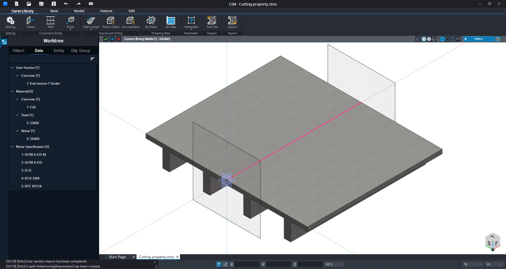Collapse the Rebar Specification (5) node
Viewport: 506px width, 269px height.
click(x=12, y=147)
